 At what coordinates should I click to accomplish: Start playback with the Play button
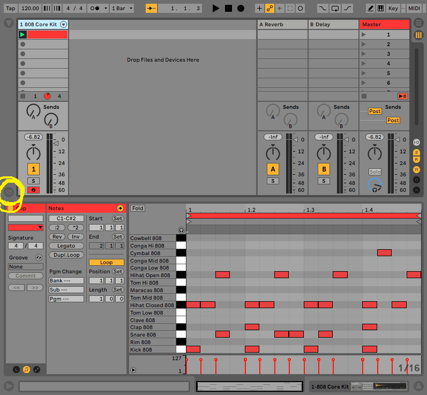click(216, 8)
